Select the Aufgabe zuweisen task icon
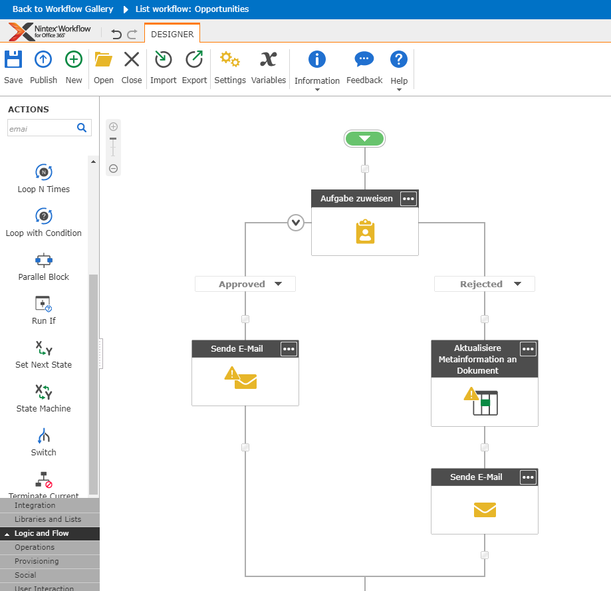The width and height of the screenshot is (611, 591). pos(365,232)
